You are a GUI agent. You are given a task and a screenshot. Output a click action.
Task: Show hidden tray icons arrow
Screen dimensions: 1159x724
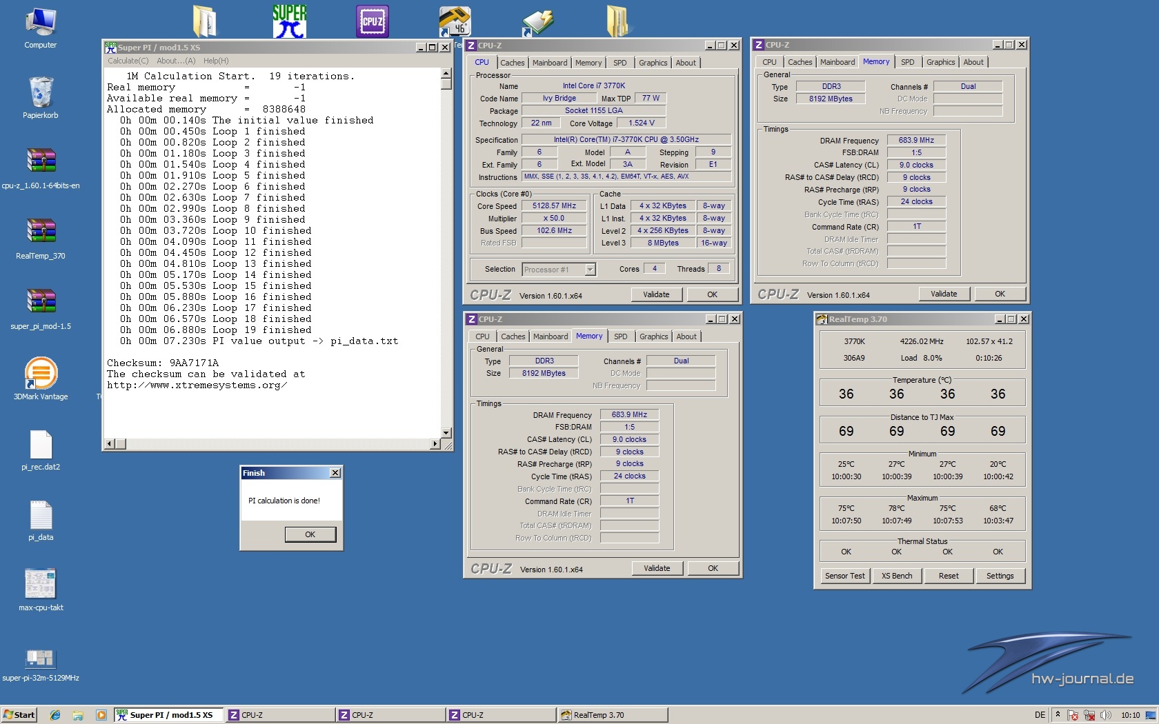click(x=1058, y=715)
